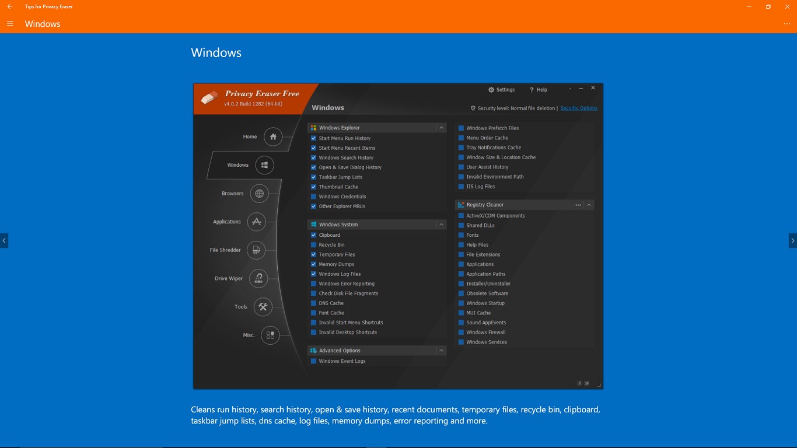Click the Misc. grid icon
This screenshot has height=448, width=797.
[x=270, y=335]
